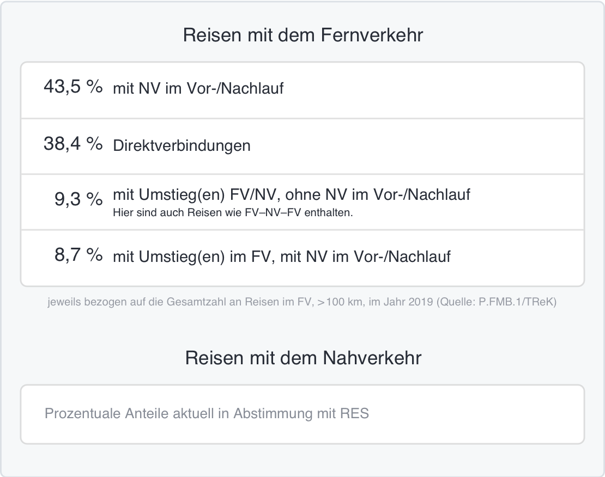Screen dimensions: 605x477
Task: Click the "Reisen mit dem Nahverkehr" heading
Action: click(x=303, y=358)
